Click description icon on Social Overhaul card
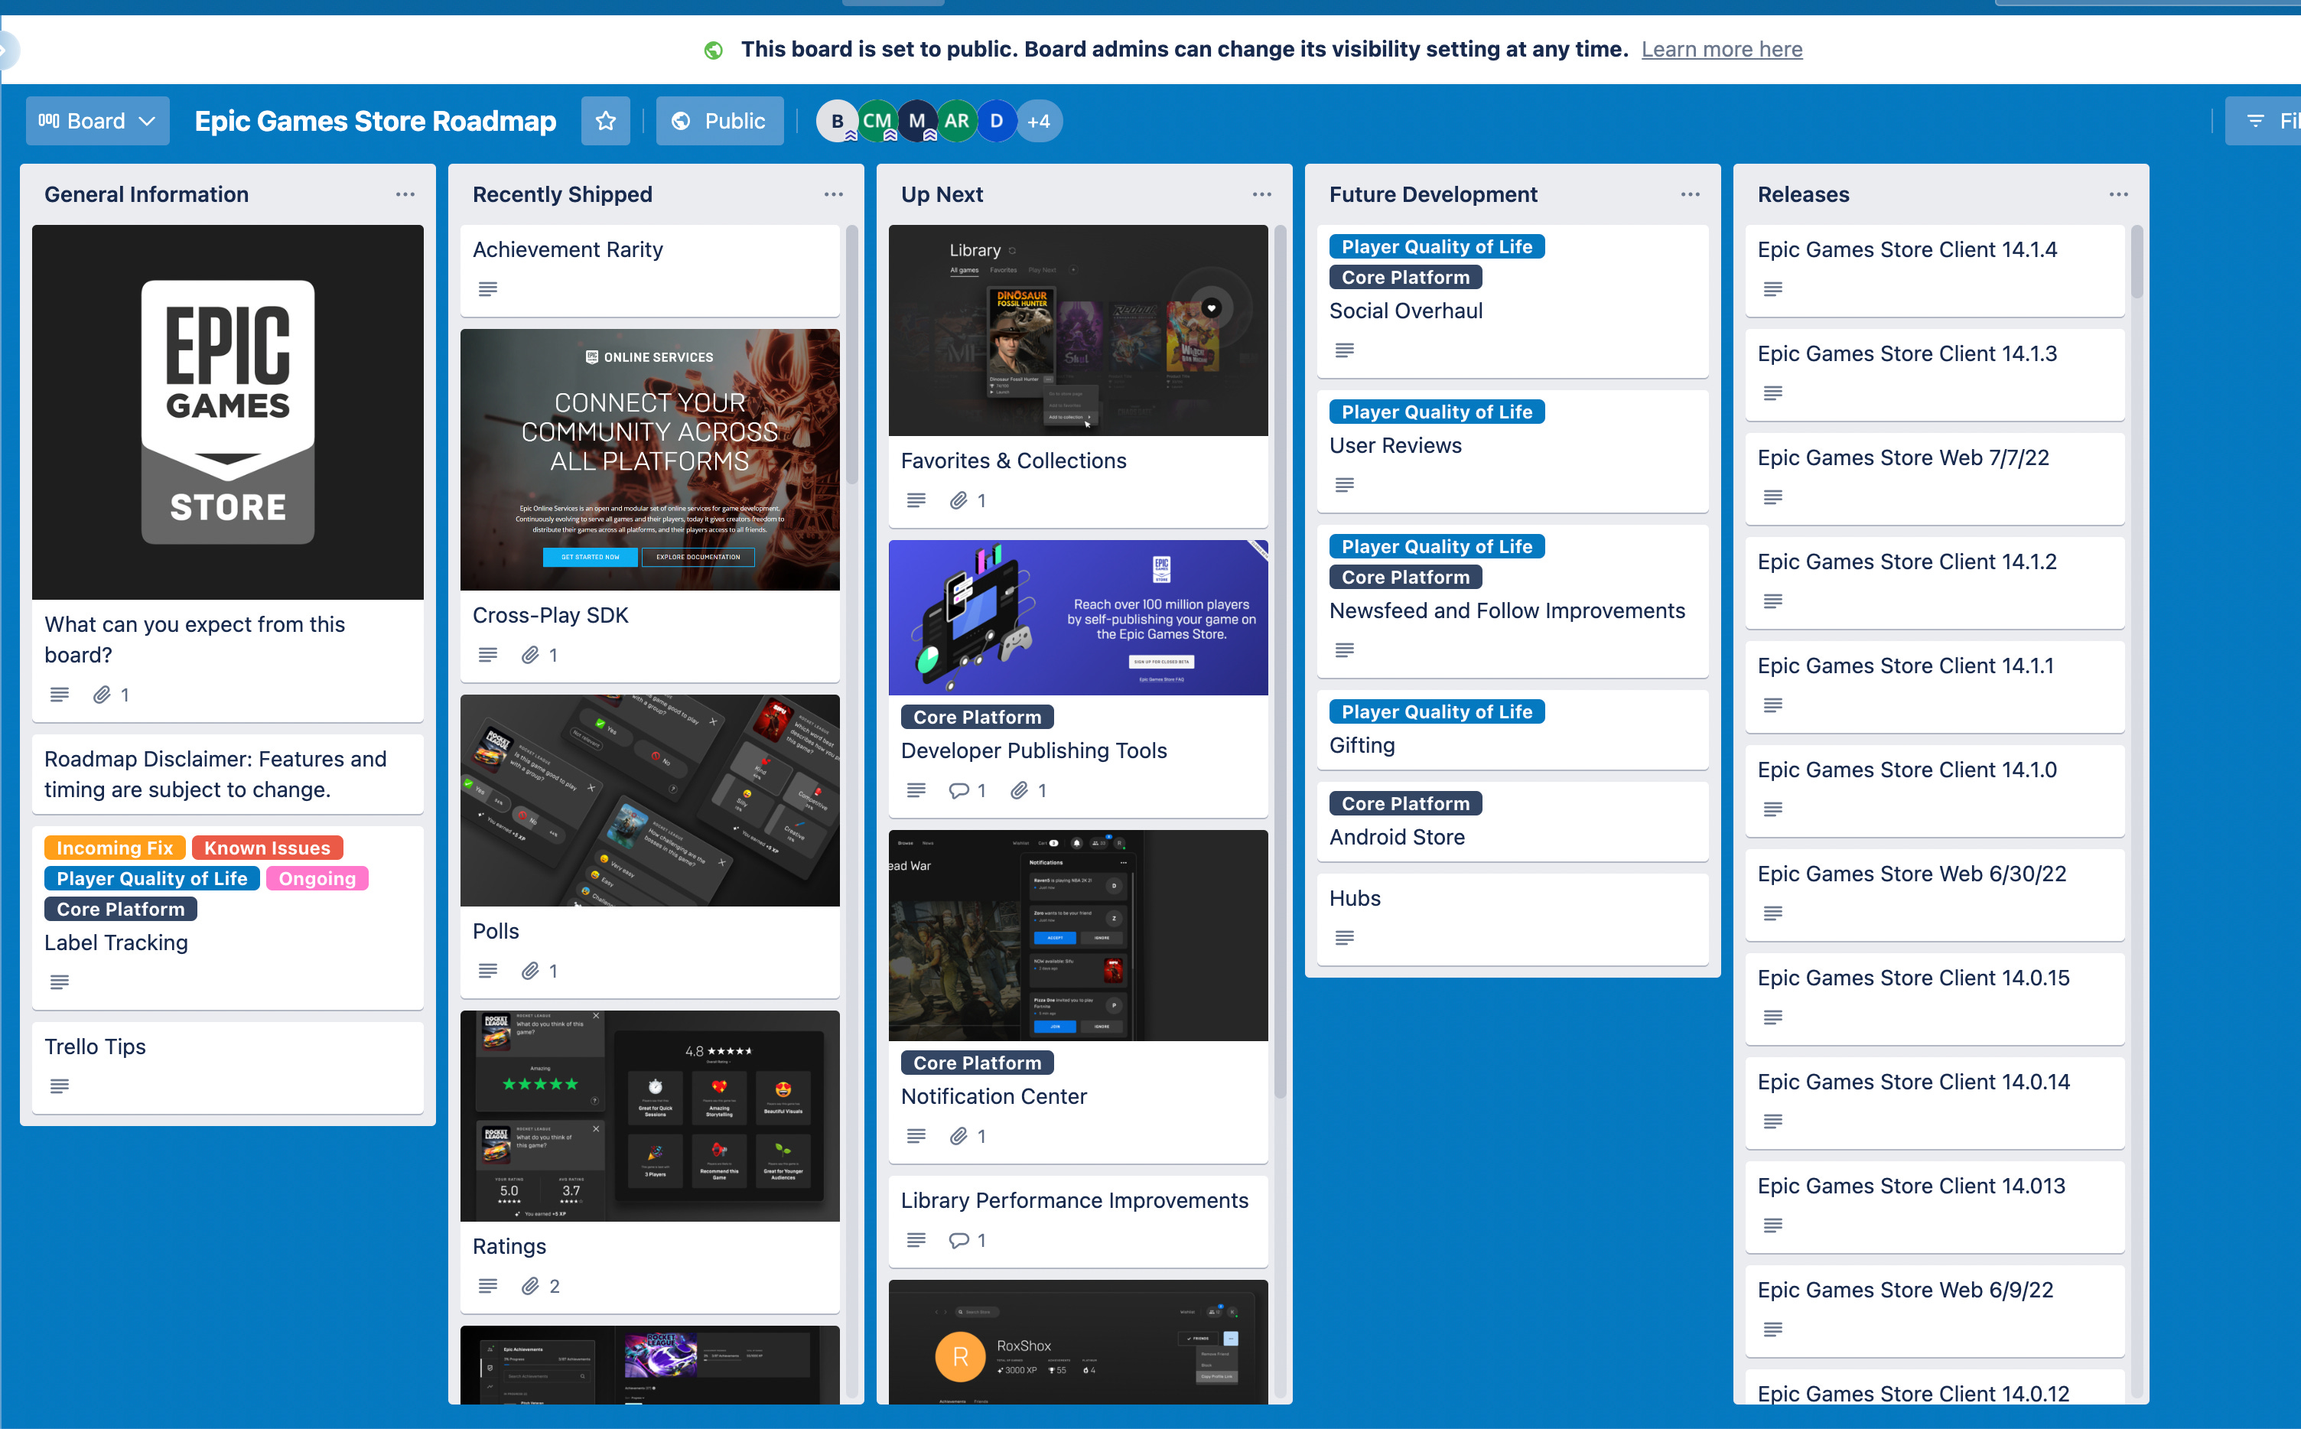 pos(1345,350)
